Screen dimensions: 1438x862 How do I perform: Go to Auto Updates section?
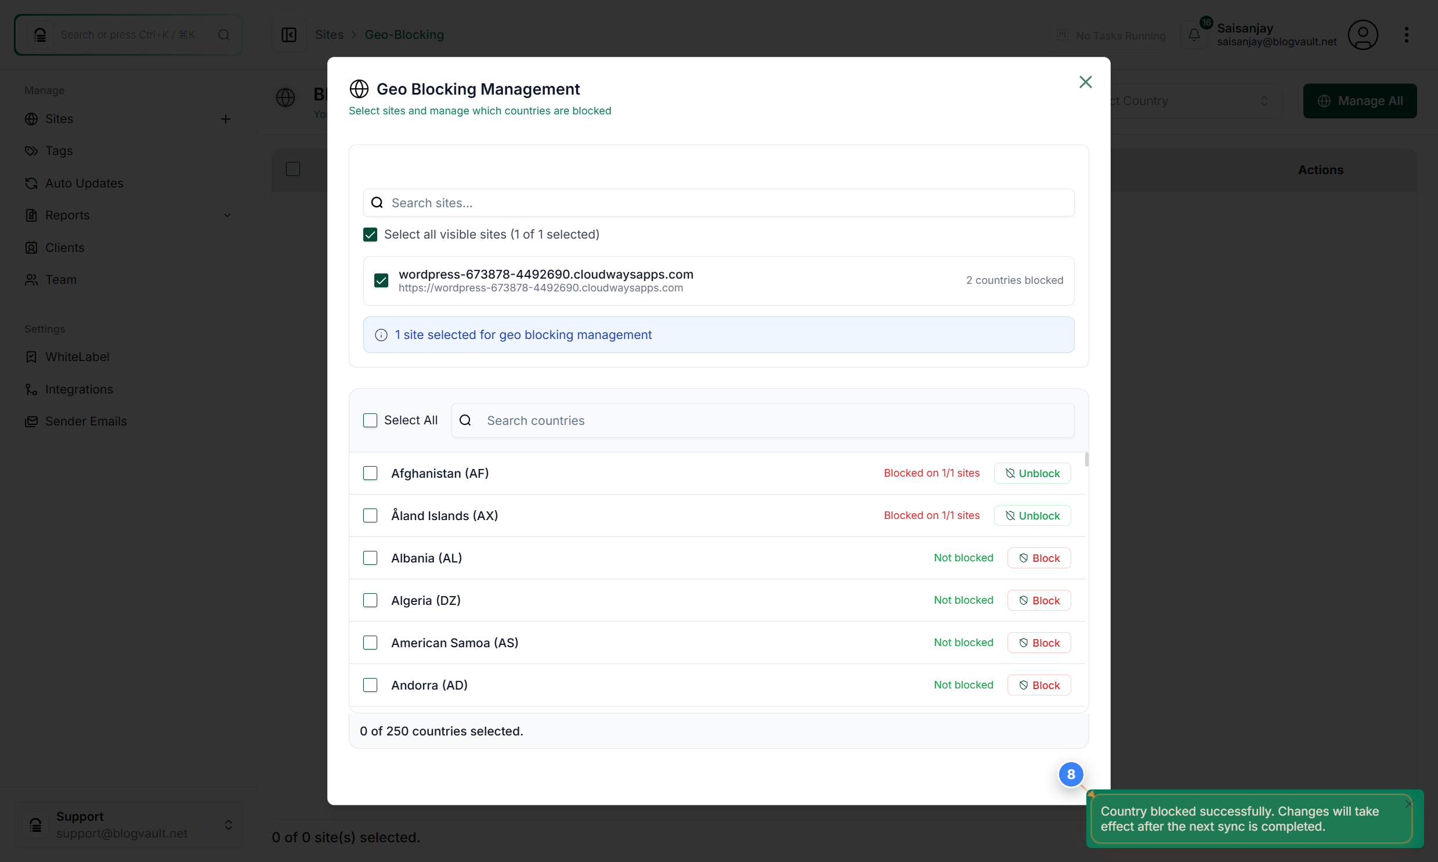tap(84, 183)
